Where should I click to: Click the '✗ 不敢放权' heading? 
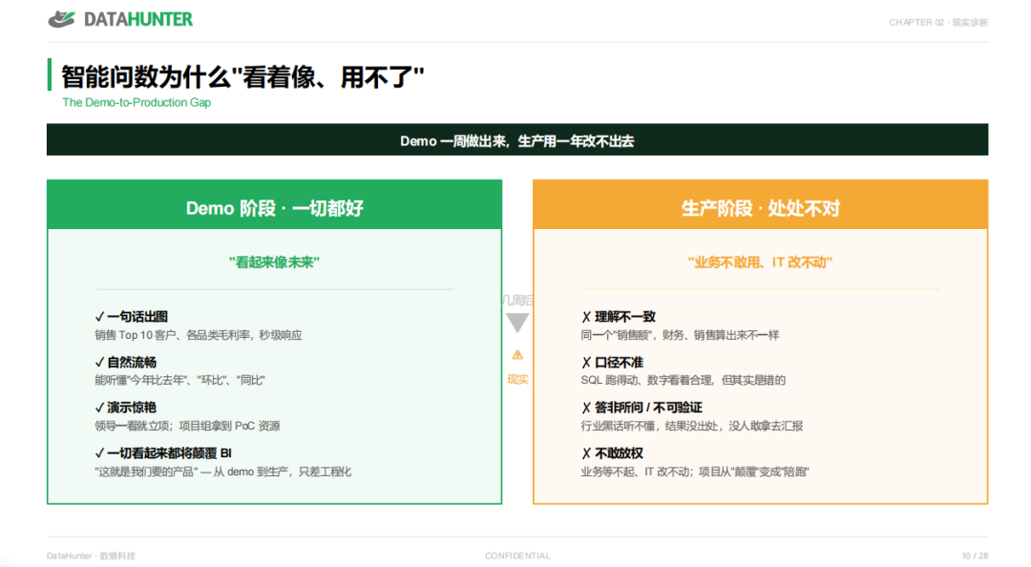pos(612,453)
